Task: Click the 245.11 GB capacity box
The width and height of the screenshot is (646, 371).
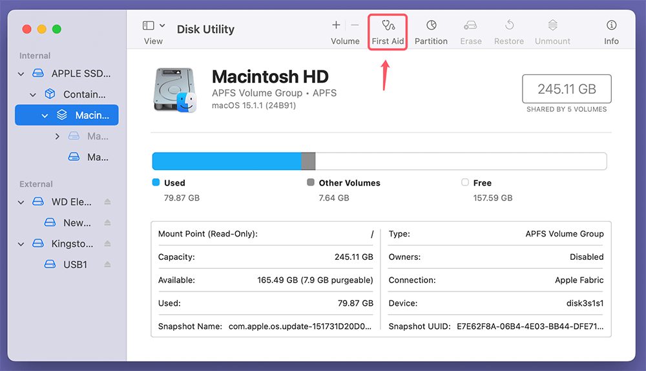Action: pos(567,89)
